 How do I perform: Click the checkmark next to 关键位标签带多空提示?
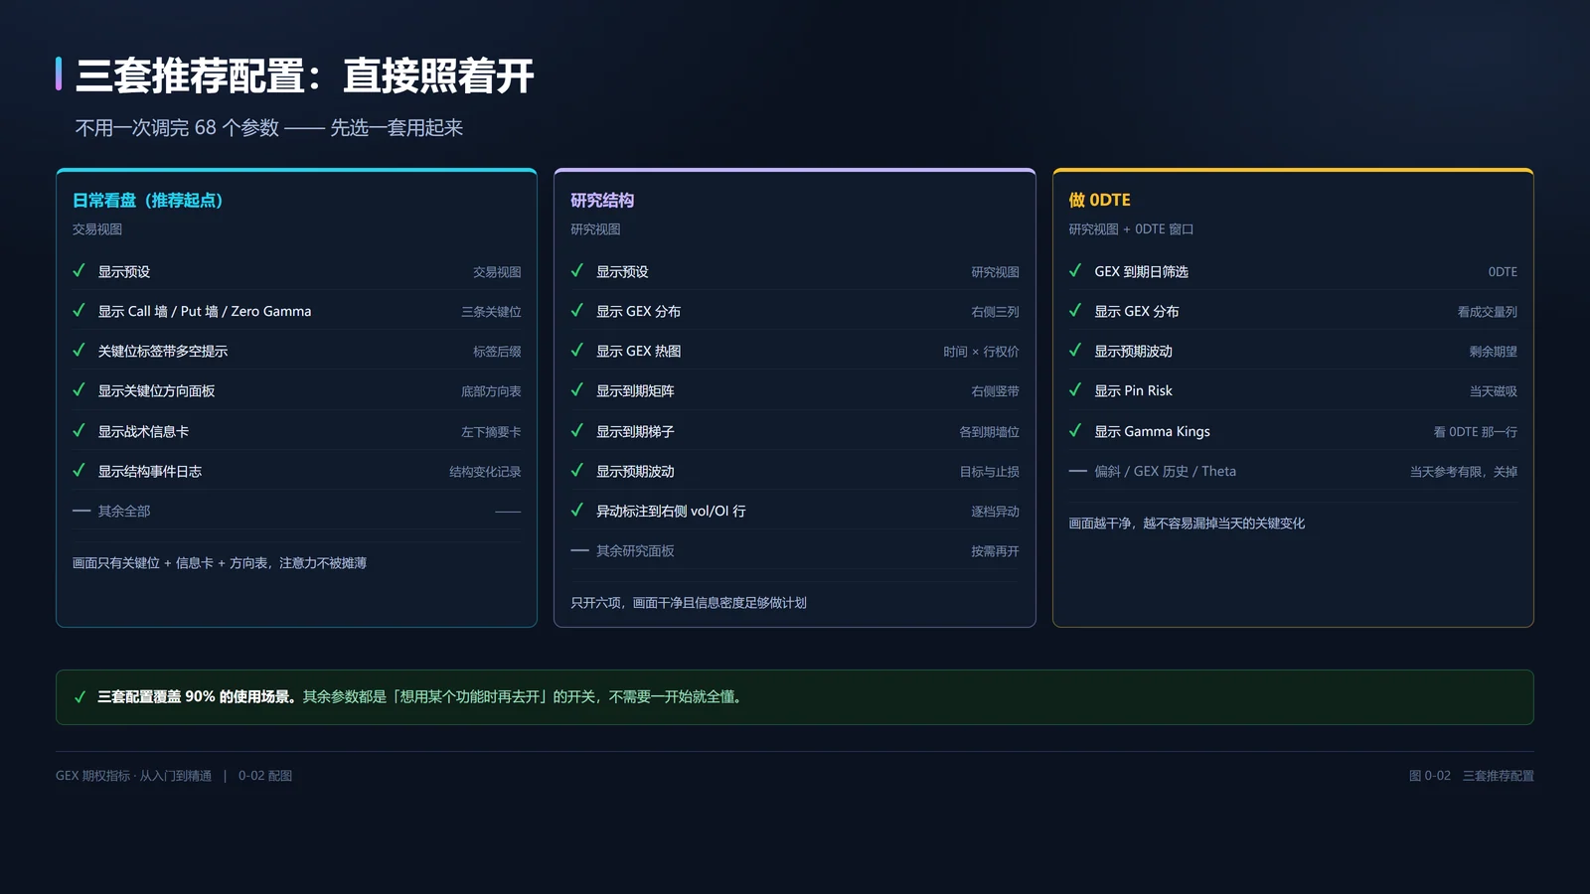pyautogui.click(x=79, y=351)
